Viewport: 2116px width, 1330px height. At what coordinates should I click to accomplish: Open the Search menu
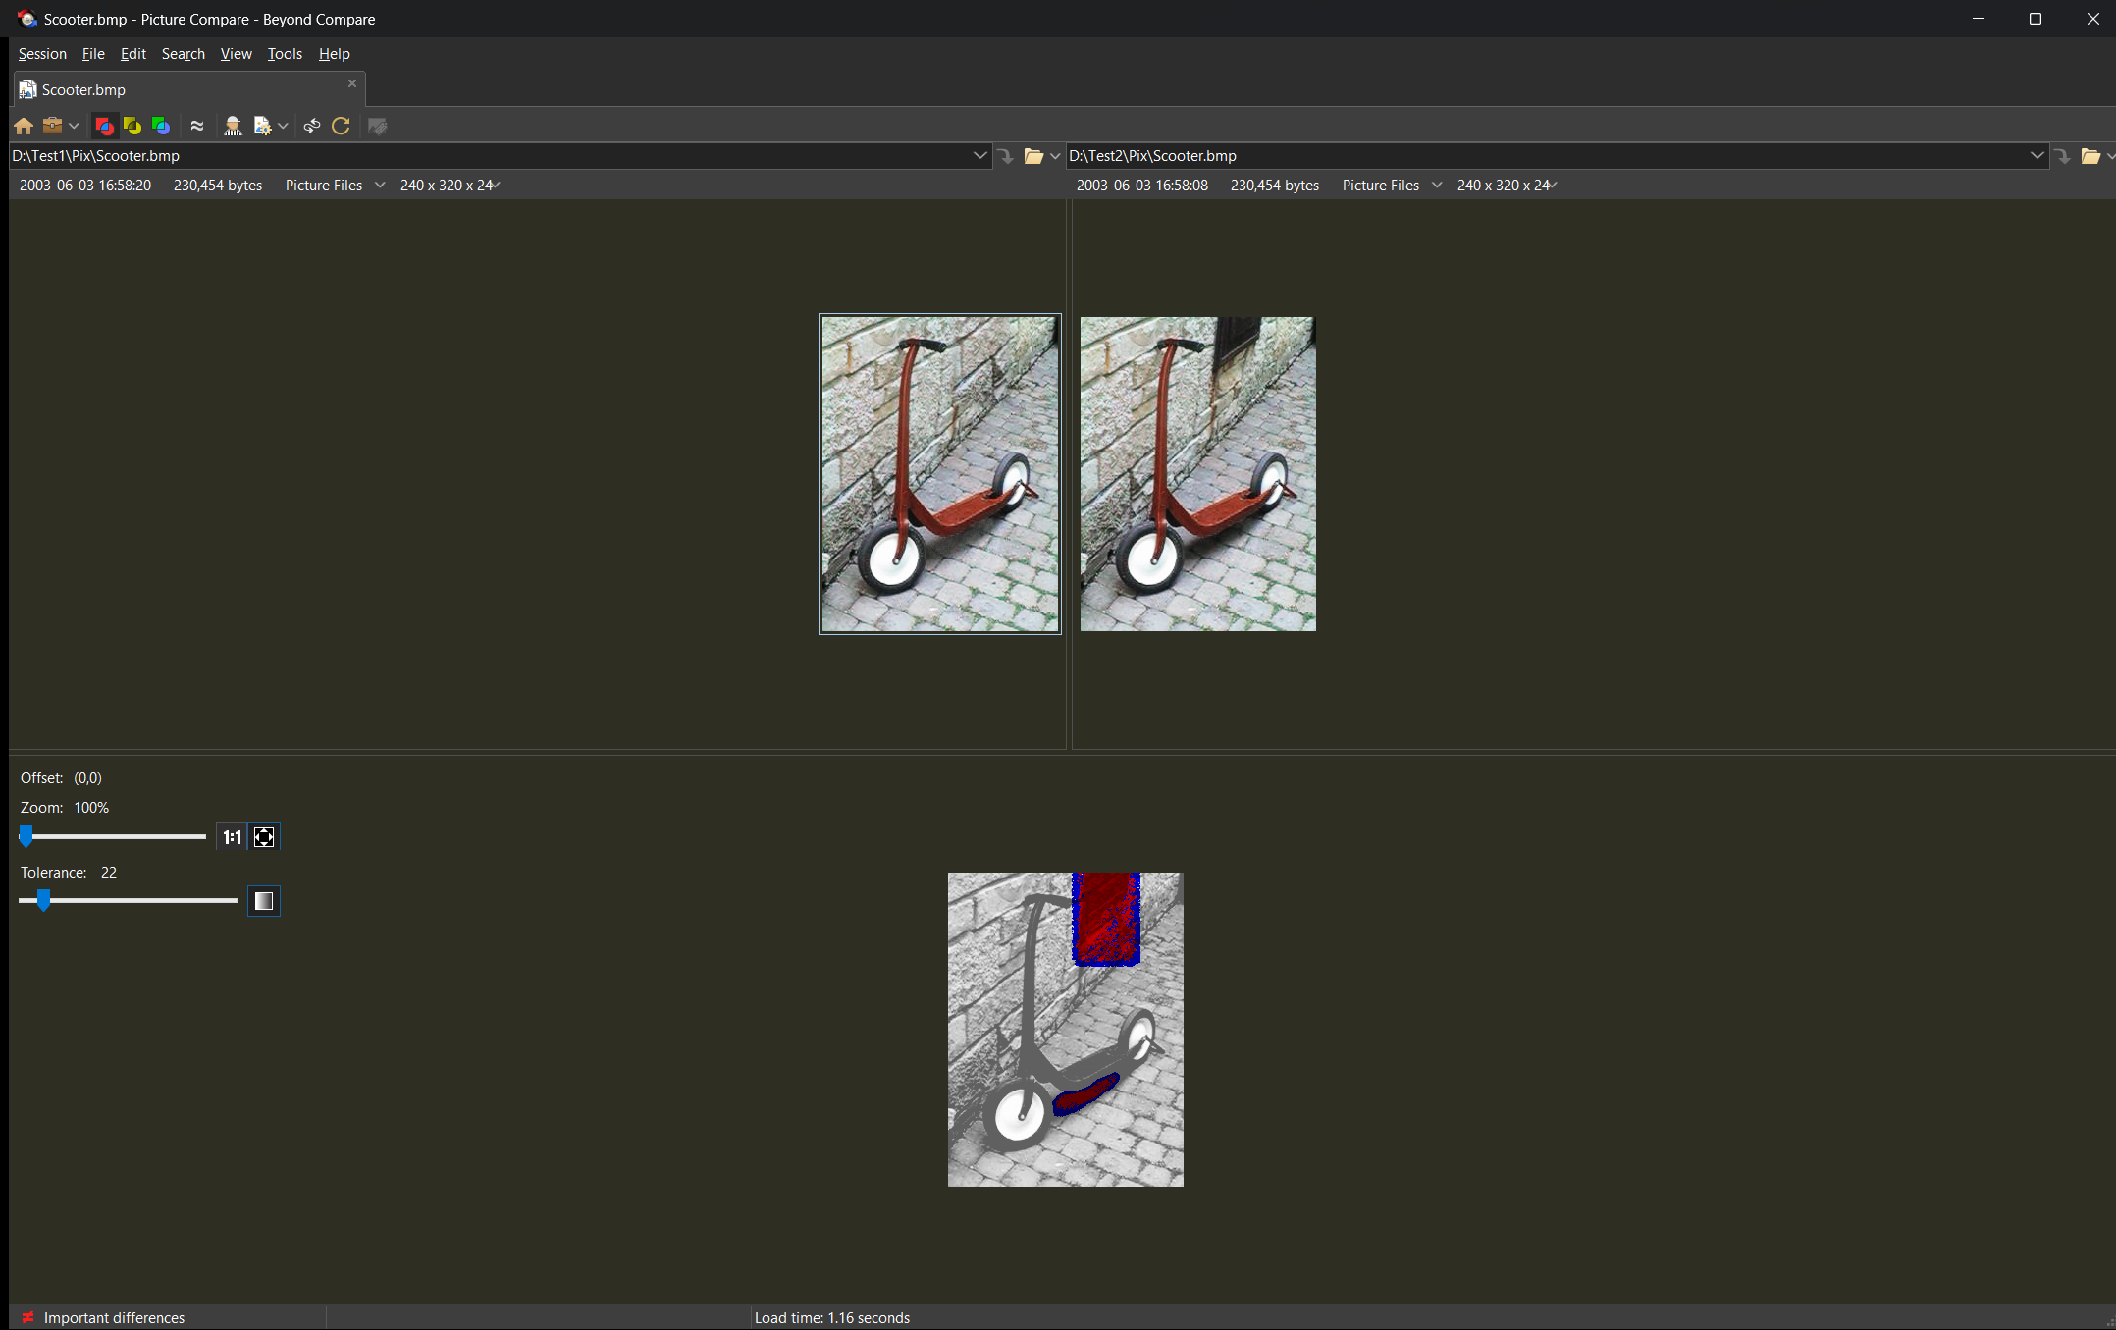pyautogui.click(x=184, y=54)
